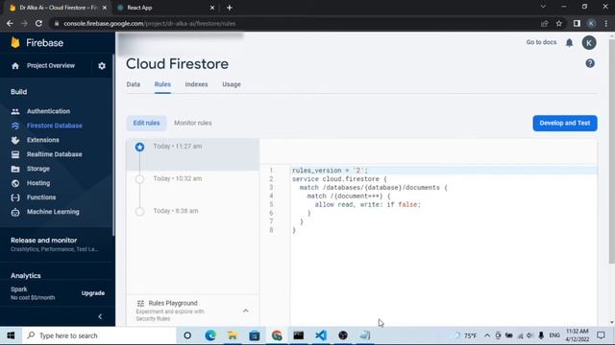This screenshot has height=345, width=615.
Task: Click the browser address bar URL
Action: click(149, 23)
